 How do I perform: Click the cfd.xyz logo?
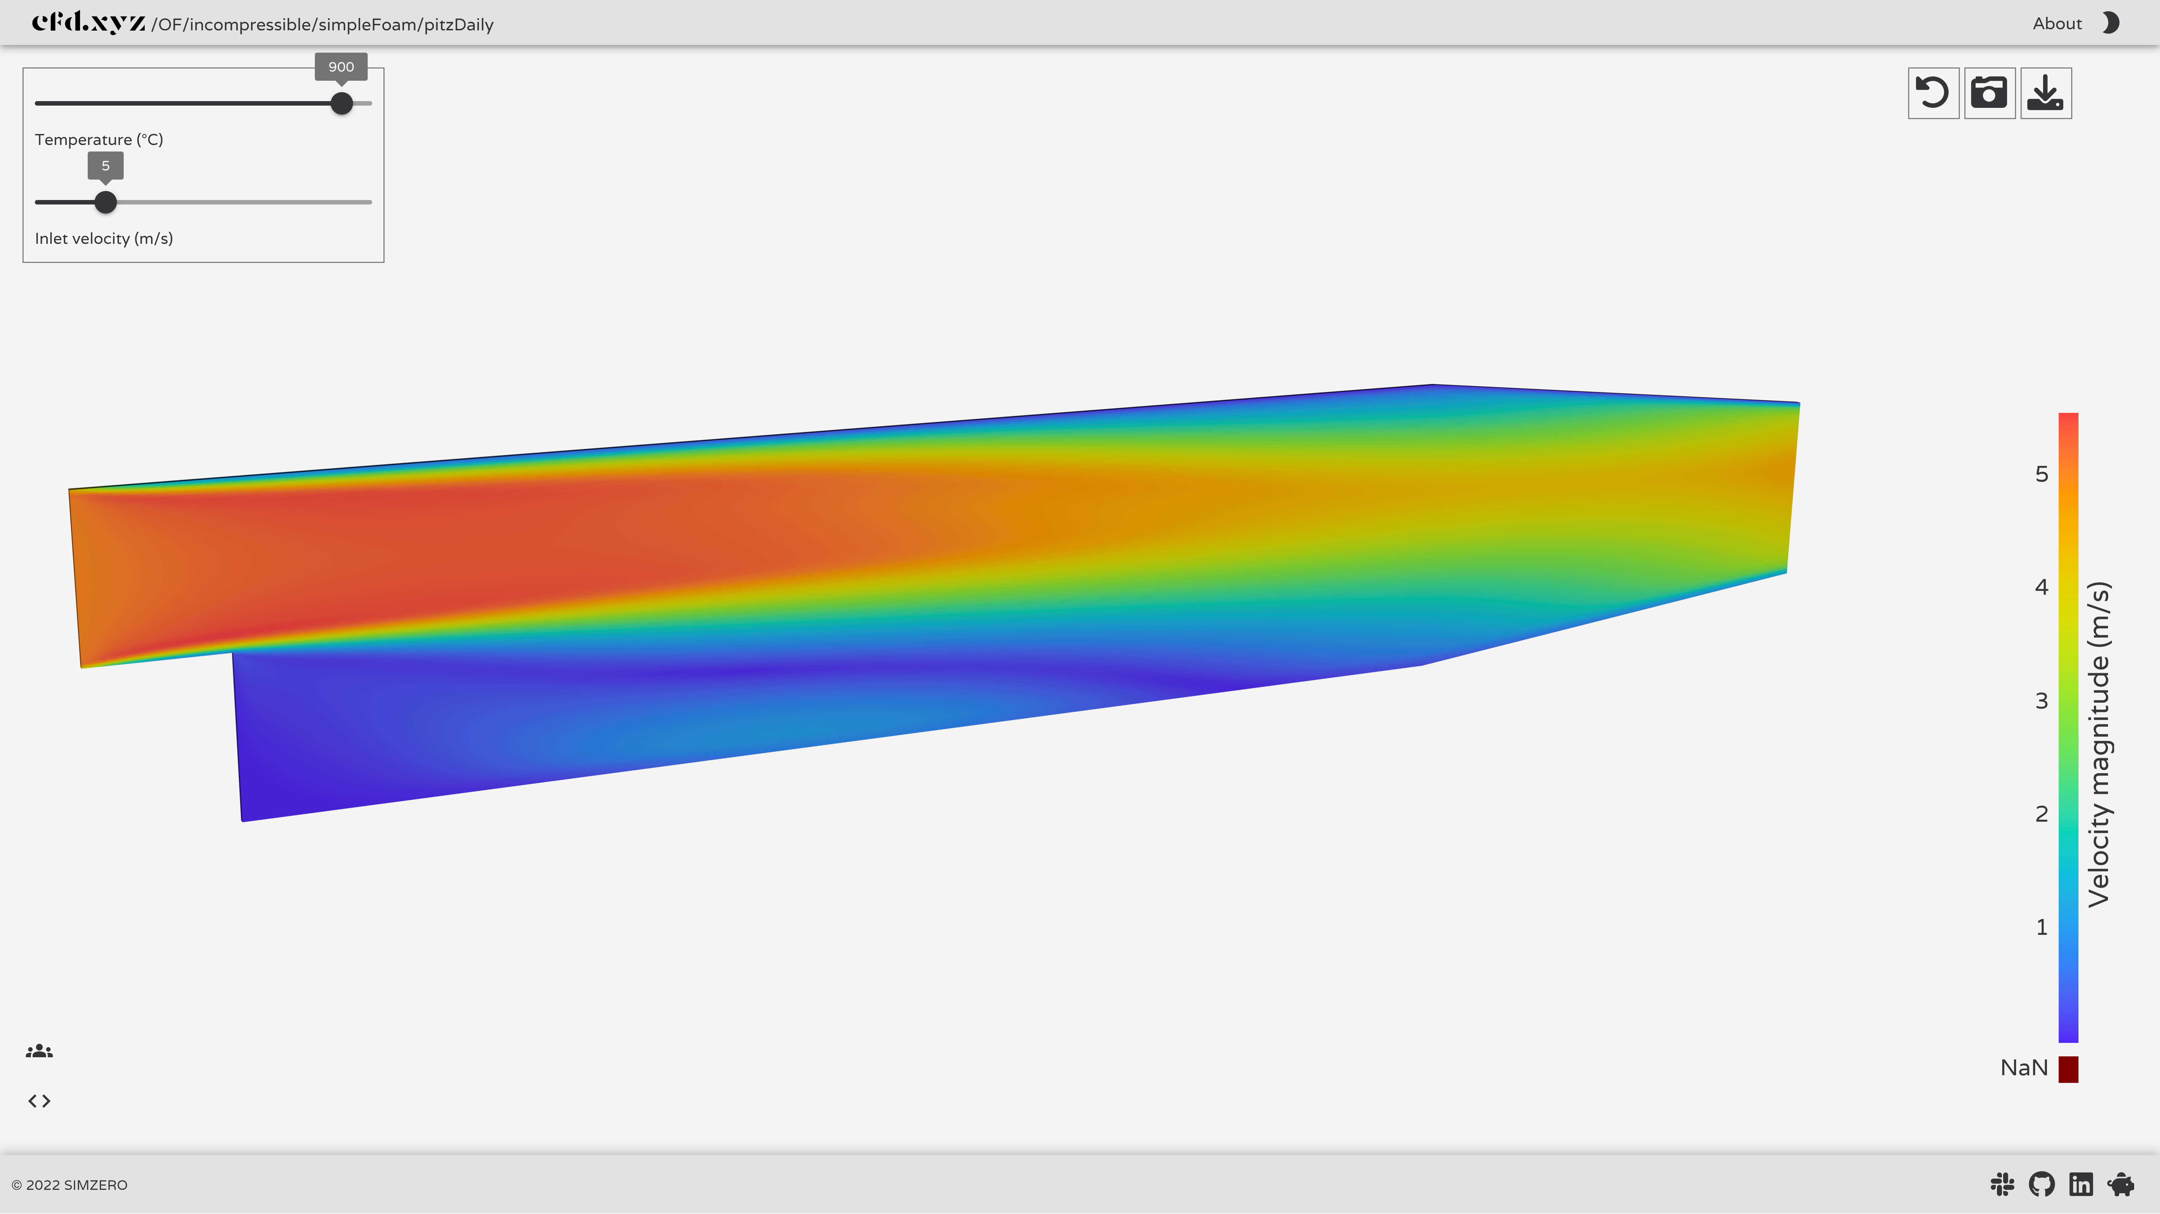[88, 23]
